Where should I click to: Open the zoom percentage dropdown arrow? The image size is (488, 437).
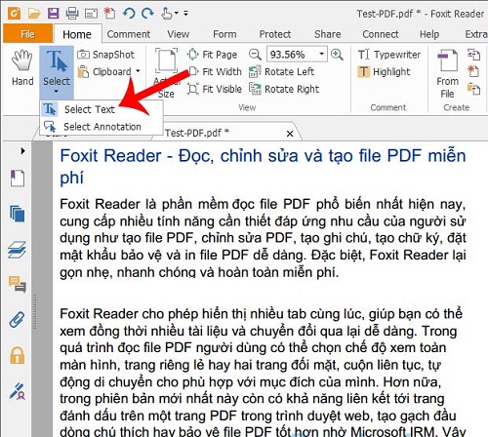click(322, 54)
